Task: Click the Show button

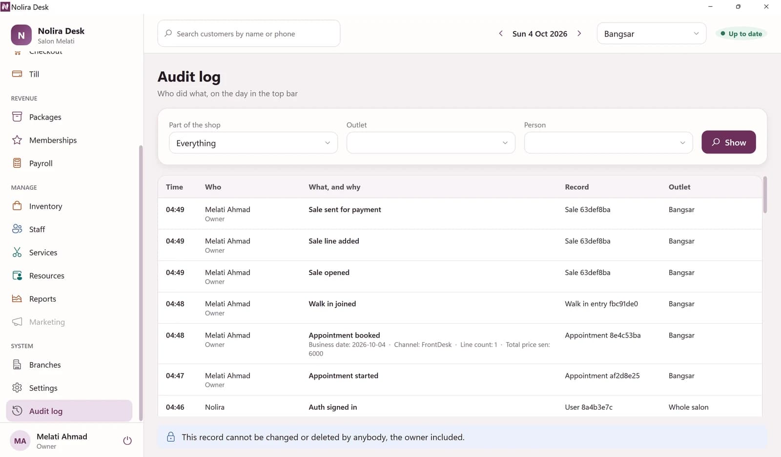Action: (x=728, y=142)
